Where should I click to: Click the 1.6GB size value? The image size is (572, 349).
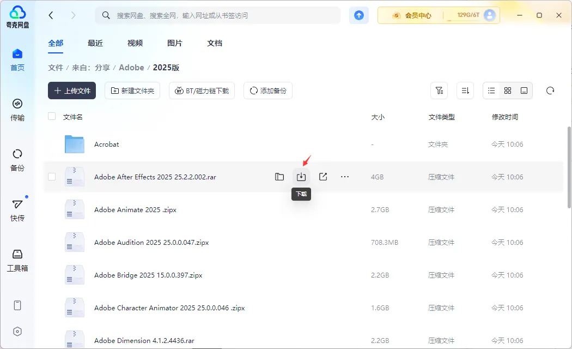click(380, 308)
